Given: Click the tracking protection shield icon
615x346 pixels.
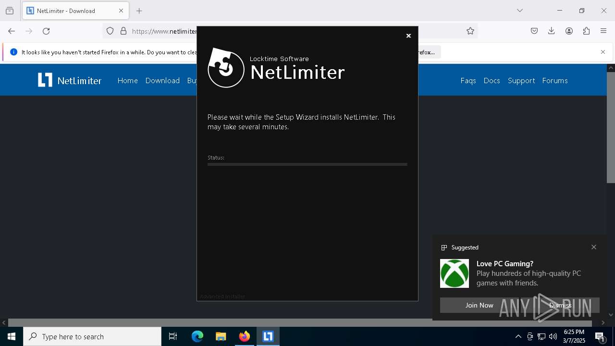Looking at the screenshot, I should tap(110, 31).
